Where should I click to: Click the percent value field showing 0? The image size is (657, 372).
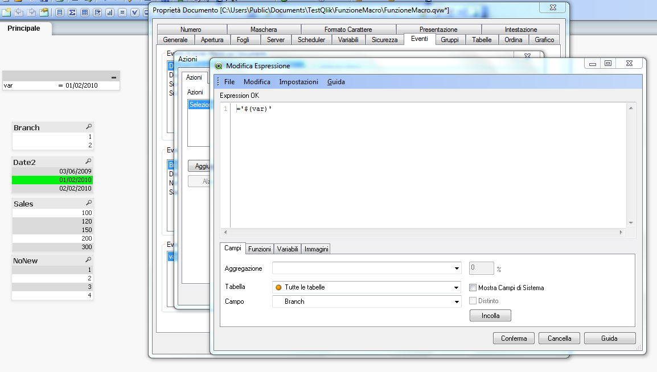pos(482,268)
